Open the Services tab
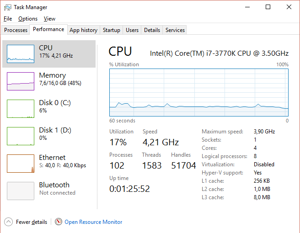Image resolution: width=300 pixels, height=233 pixels. (x=175, y=30)
